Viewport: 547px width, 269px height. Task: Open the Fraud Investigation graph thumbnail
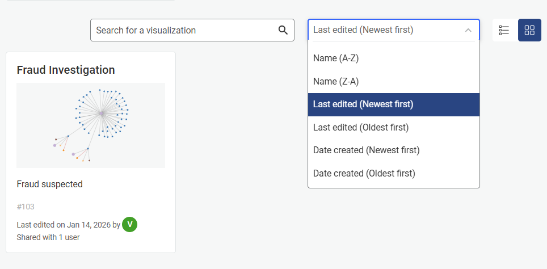click(x=91, y=125)
